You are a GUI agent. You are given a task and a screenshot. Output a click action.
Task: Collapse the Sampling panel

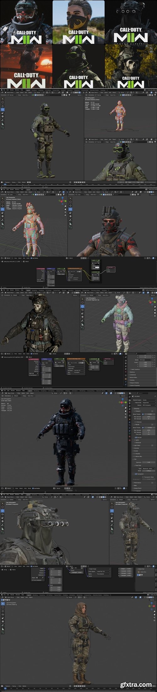click(133, 409)
